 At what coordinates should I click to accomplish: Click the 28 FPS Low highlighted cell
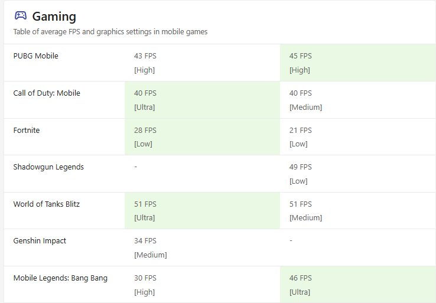point(202,137)
